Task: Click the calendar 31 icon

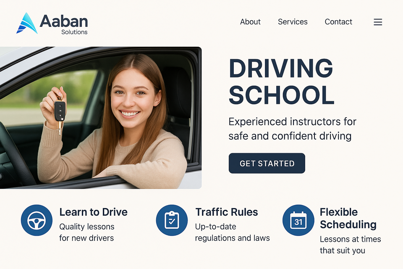Action: click(x=298, y=220)
